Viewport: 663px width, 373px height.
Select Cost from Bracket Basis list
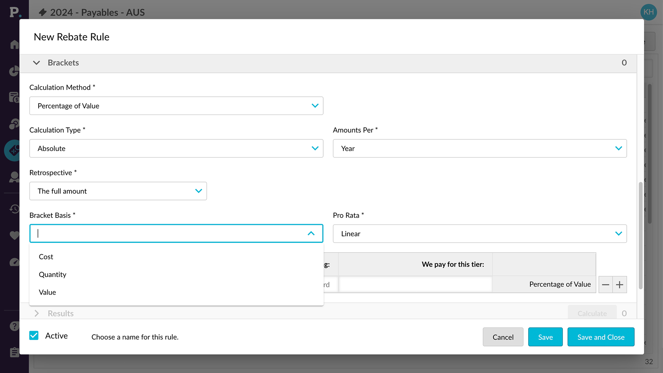click(46, 257)
